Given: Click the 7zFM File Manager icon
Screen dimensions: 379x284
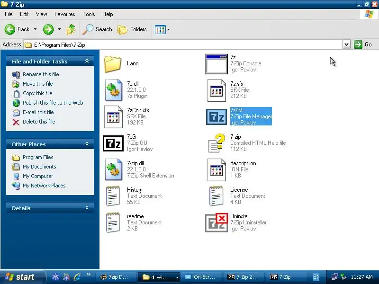Looking at the screenshot, I should coord(217,116).
